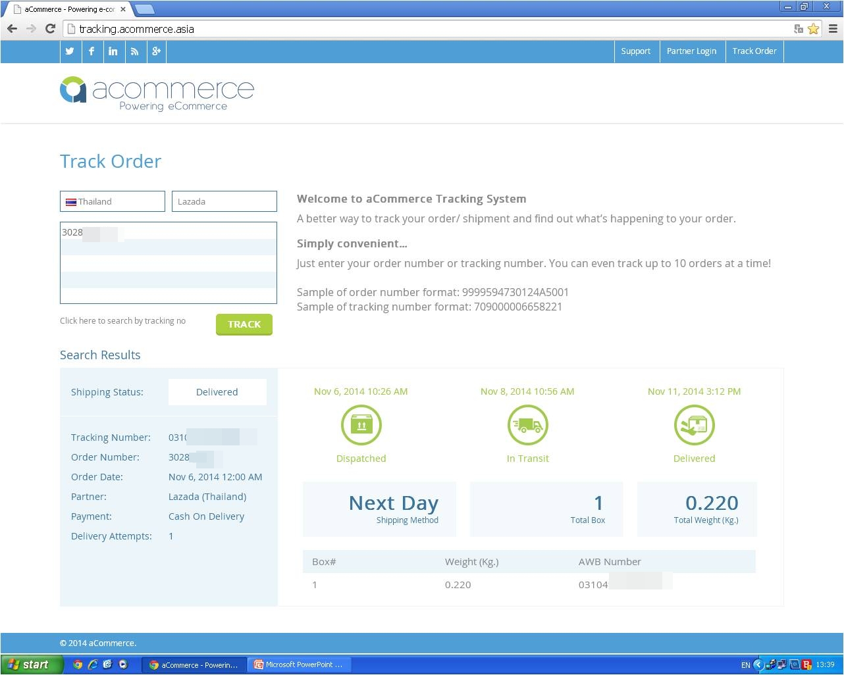Click 'Click here to search by tracking no'
The width and height of the screenshot is (844, 675).
[x=122, y=321]
